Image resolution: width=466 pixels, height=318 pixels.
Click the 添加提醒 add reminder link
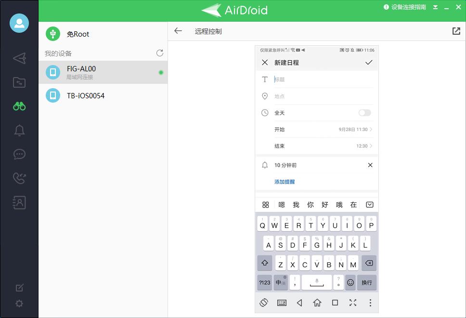tap(285, 182)
